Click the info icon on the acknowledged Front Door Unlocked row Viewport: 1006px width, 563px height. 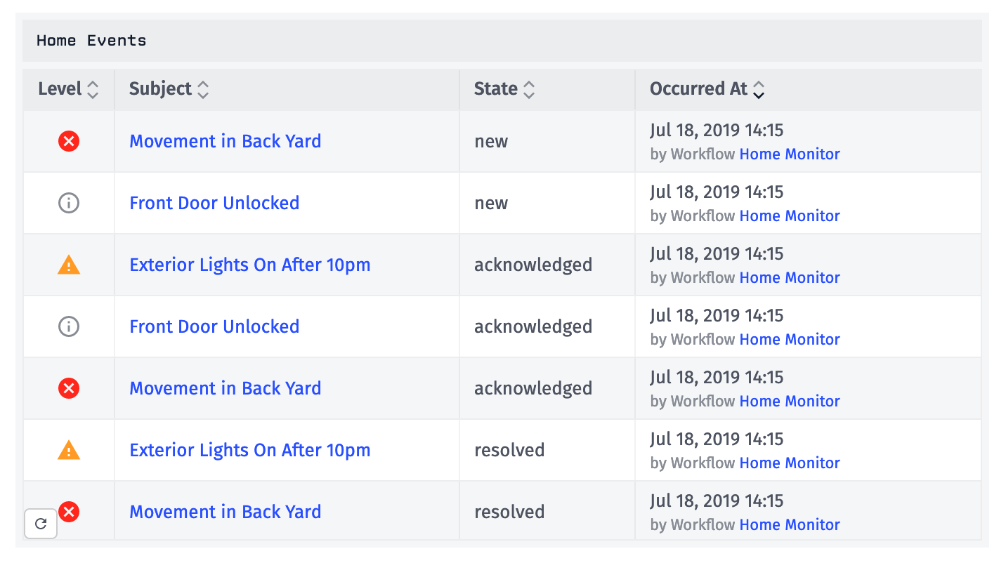click(x=68, y=326)
